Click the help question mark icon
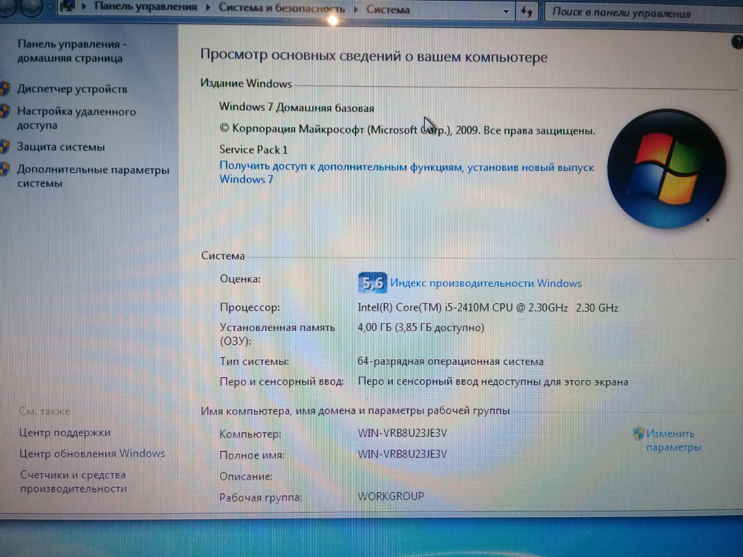 click(x=737, y=42)
